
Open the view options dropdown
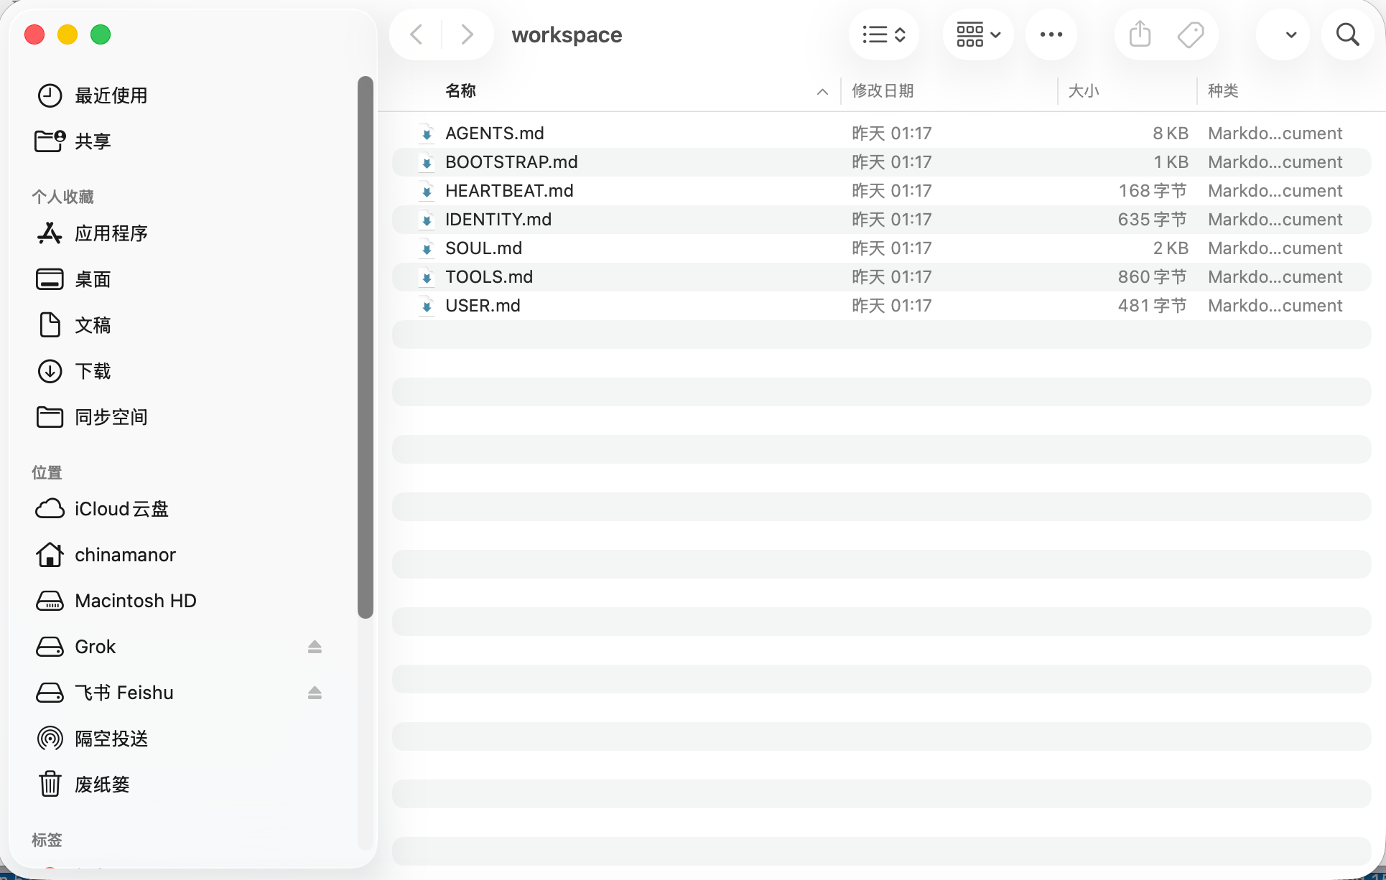tap(883, 34)
